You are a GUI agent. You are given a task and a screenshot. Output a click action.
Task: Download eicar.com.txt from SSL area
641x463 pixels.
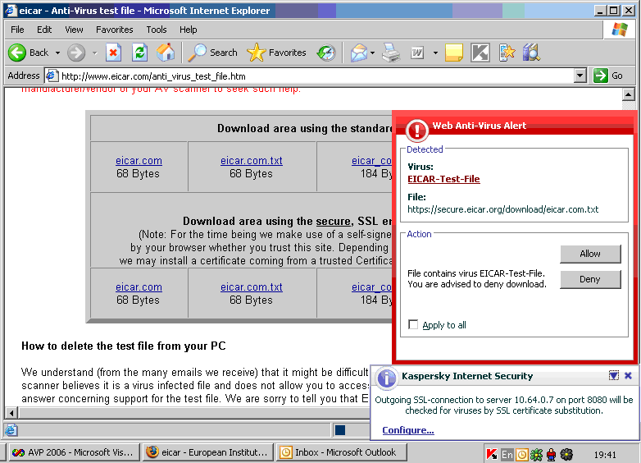[252, 287]
